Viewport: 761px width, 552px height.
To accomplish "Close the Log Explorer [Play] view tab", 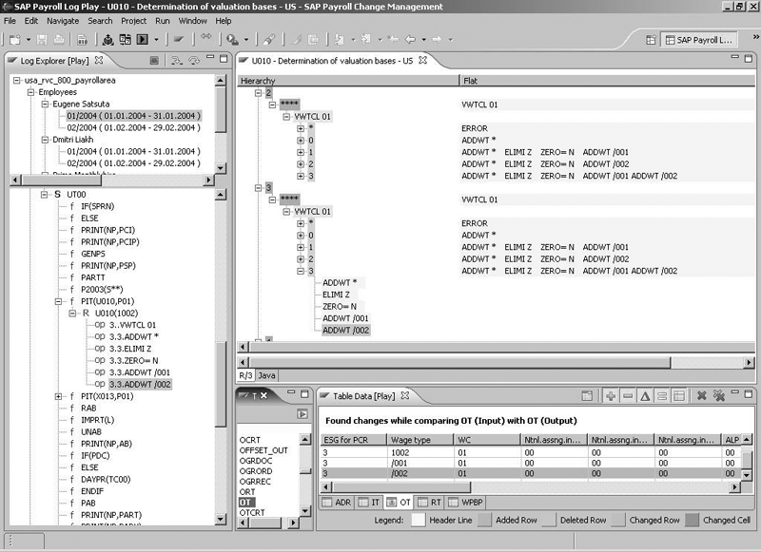I will (x=98, y=61).
